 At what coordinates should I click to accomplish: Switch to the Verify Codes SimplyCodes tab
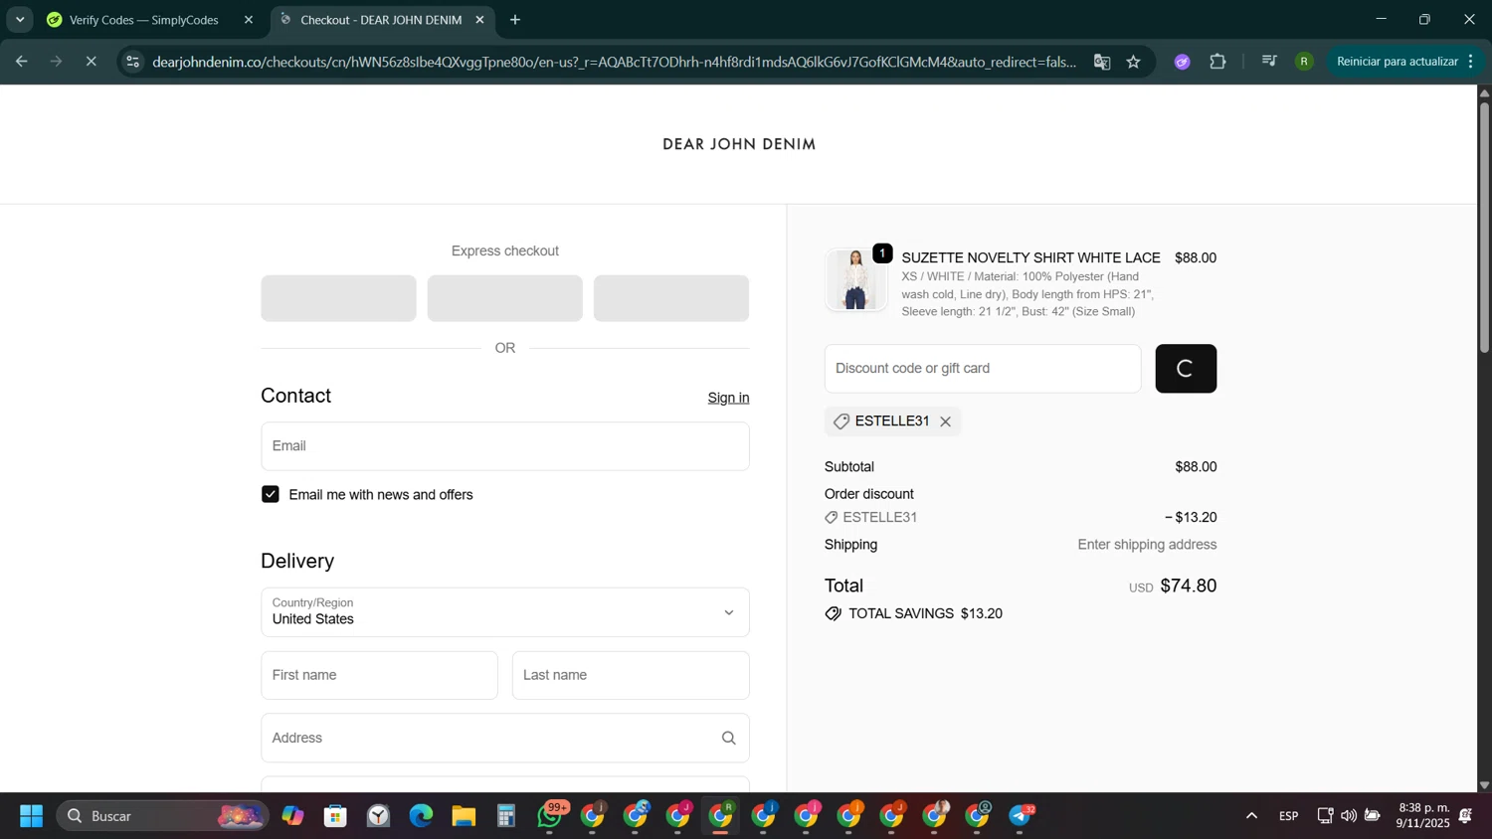click(x=144, y=20)
